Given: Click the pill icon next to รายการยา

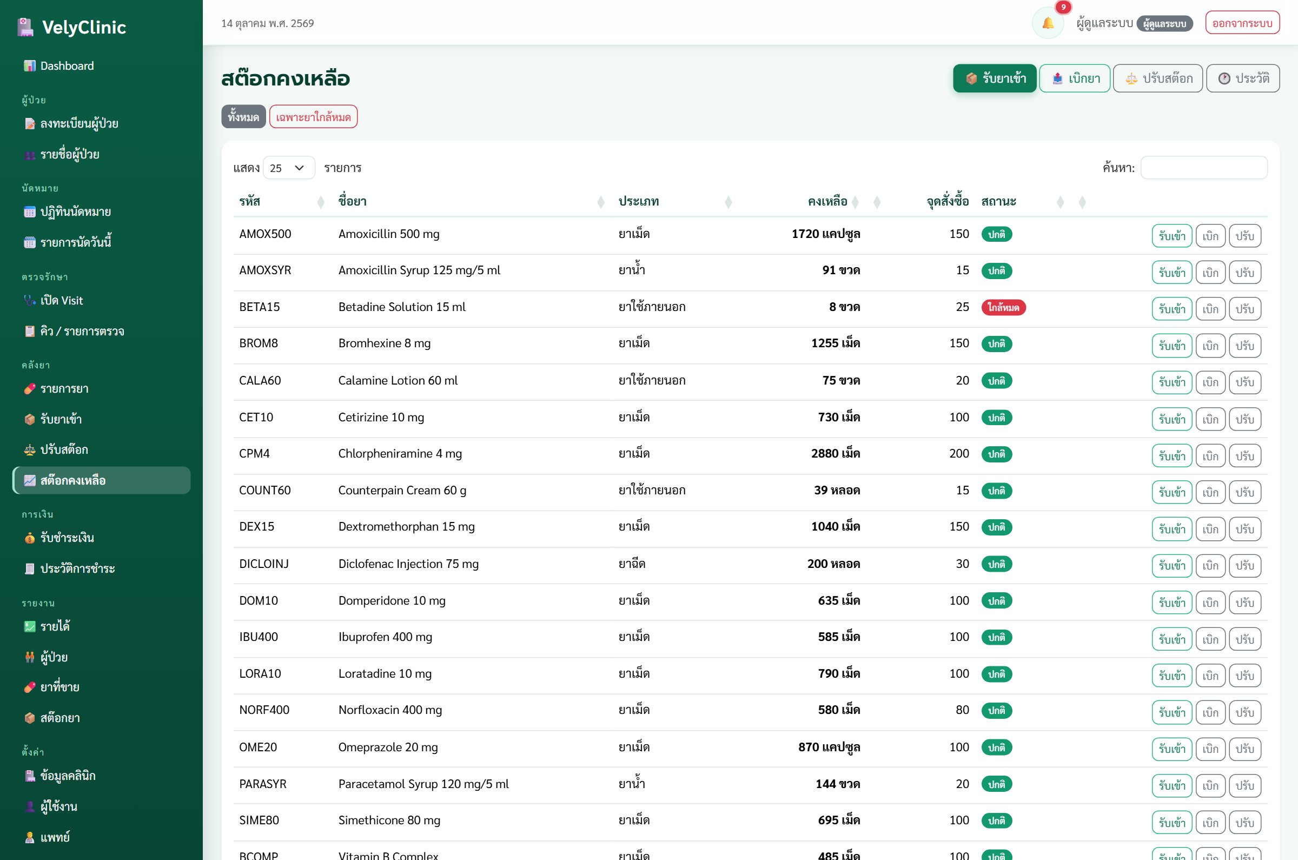Looking at the screenshot, I should (x=30, y=389).
